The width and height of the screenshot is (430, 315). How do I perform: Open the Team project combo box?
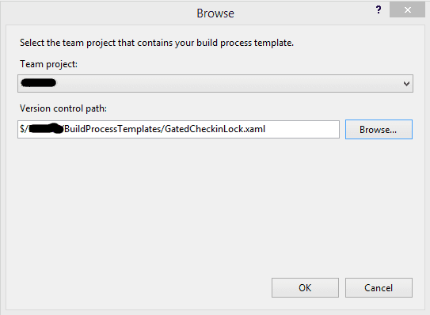215,83
